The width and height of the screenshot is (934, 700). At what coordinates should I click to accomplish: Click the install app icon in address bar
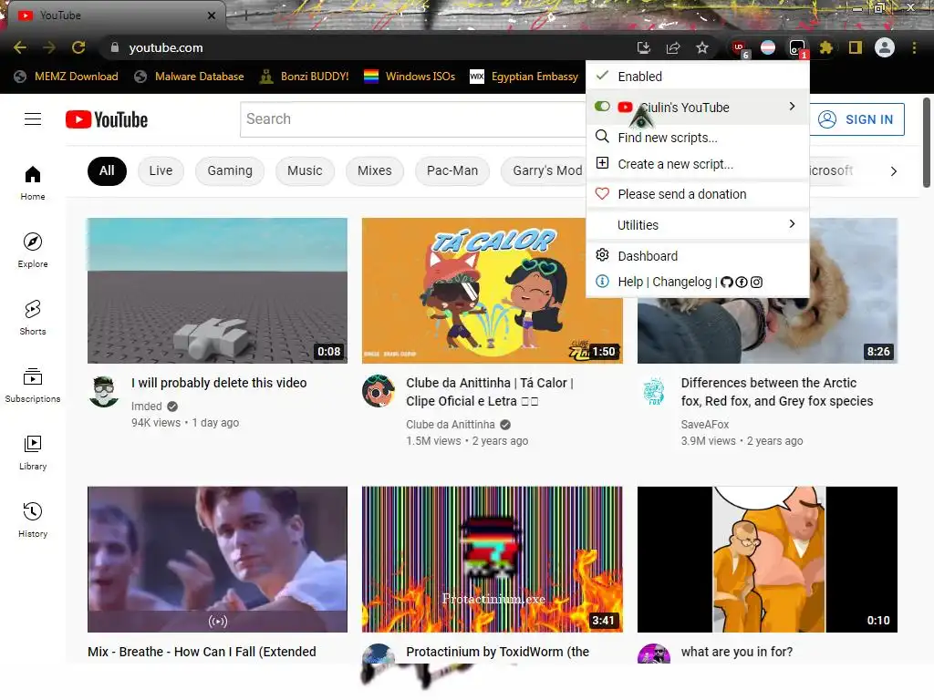pyautogui.click(x=643, y=47)
